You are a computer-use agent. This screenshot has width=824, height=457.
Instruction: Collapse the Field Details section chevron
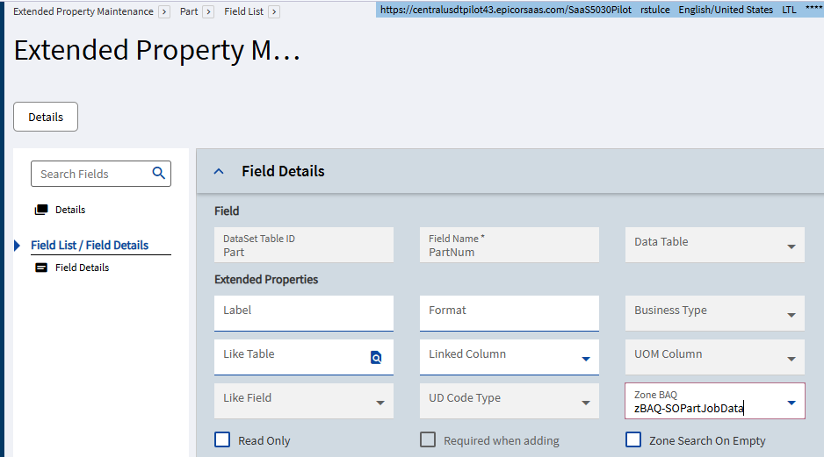point(220,172)
